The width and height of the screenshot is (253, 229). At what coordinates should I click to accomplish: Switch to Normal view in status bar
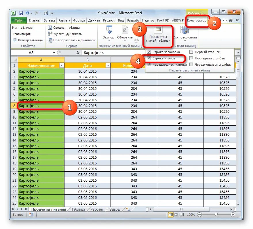coord(171,215)
